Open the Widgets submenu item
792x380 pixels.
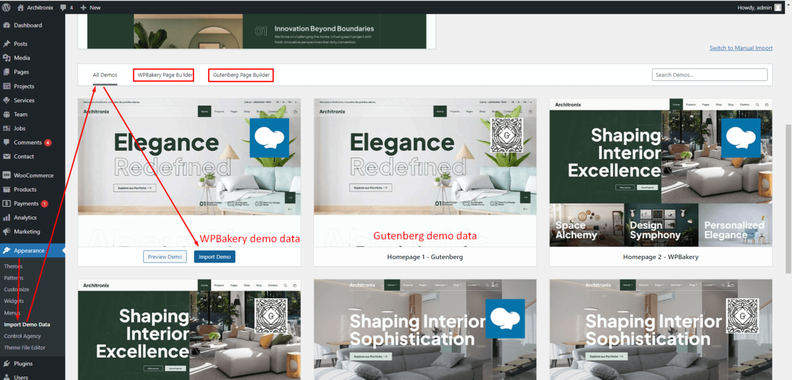(14, 301)
